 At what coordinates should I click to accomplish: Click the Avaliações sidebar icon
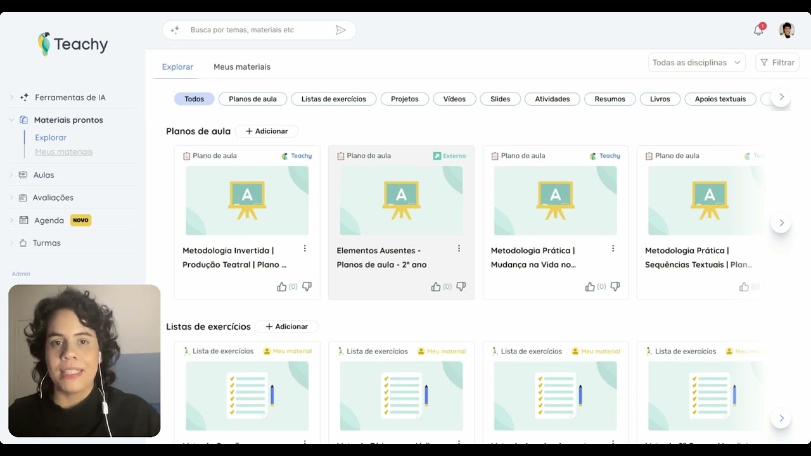click(23, 198)
